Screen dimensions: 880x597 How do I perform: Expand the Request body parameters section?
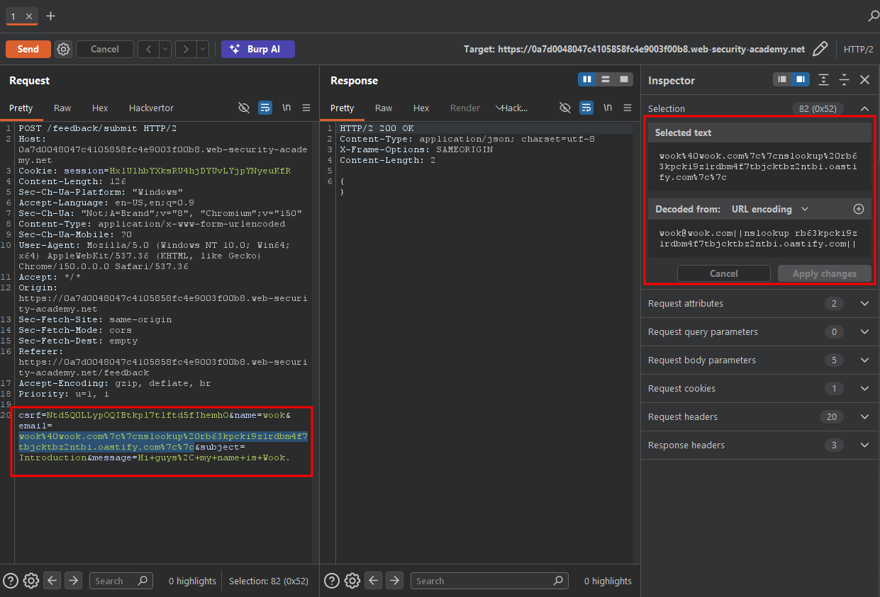(864, 360)
